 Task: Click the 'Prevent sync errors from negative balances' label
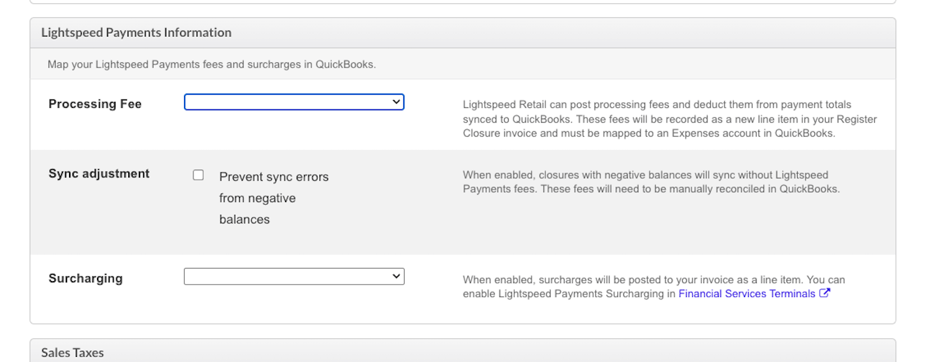tap(274, 177)
